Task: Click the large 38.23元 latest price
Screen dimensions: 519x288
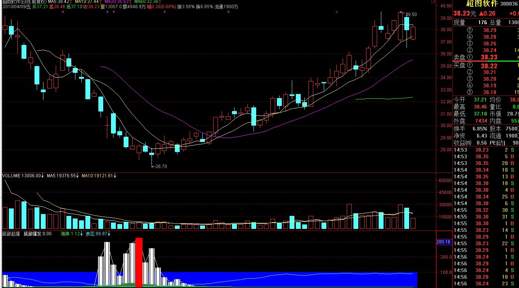Action: (464, 14)
